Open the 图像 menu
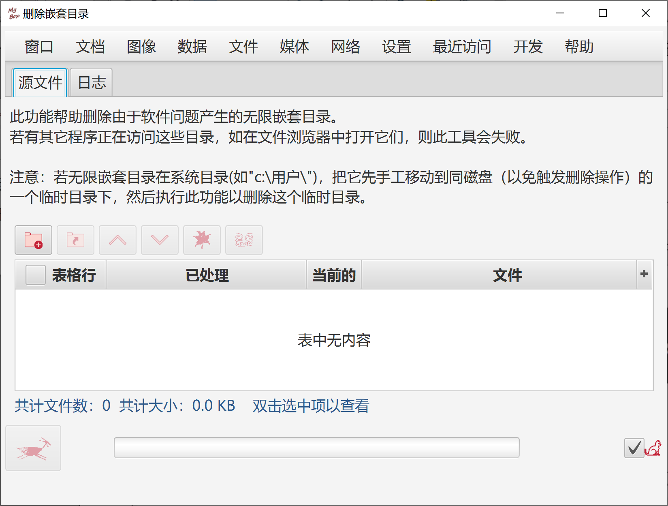This screenshot has height=506, width=668. point(141,47)
